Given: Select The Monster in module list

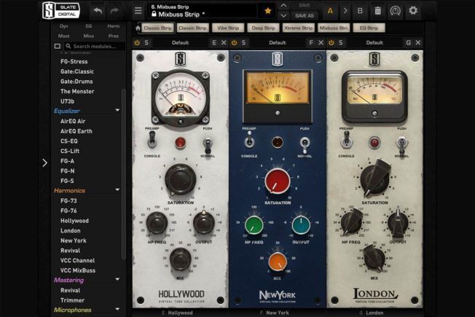Looking at the screenshot, I should pos(77,91).
